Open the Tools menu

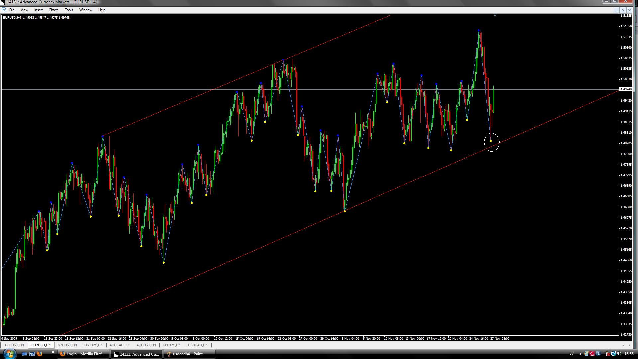[x=69, y=10]
